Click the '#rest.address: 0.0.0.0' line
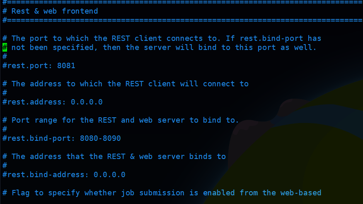This screenshot has width=363, height=204. (53, 102)
